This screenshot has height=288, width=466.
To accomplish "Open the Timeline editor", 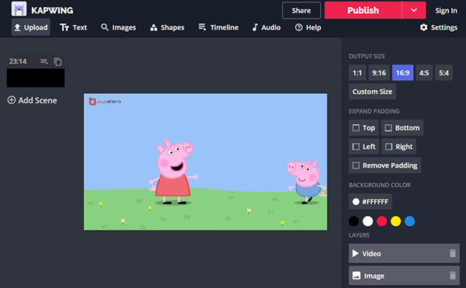I will coord(218,27).
